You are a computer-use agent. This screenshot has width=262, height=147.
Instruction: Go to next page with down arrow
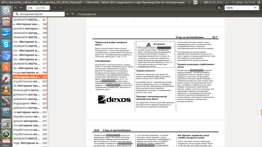[21, 8]
